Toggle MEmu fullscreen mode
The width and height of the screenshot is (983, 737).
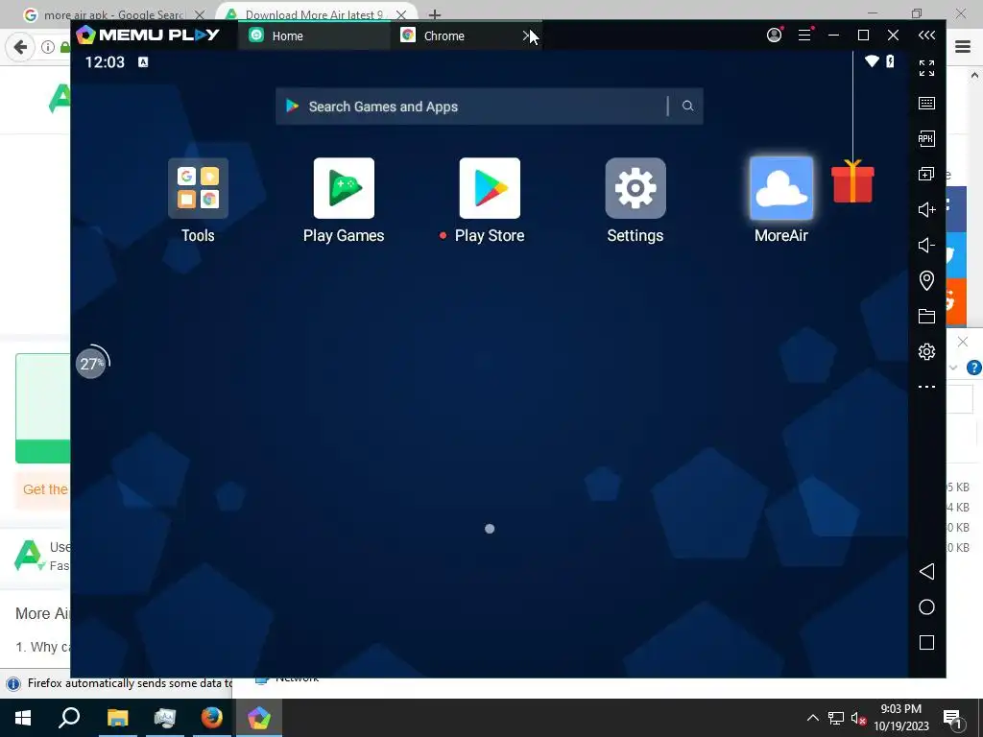click(x=926, y=68)
